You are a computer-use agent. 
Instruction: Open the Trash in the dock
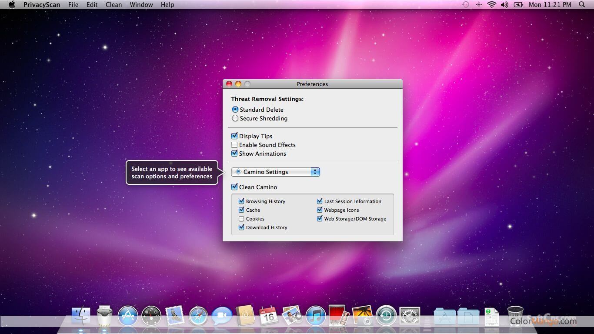[x=515, y=316]
